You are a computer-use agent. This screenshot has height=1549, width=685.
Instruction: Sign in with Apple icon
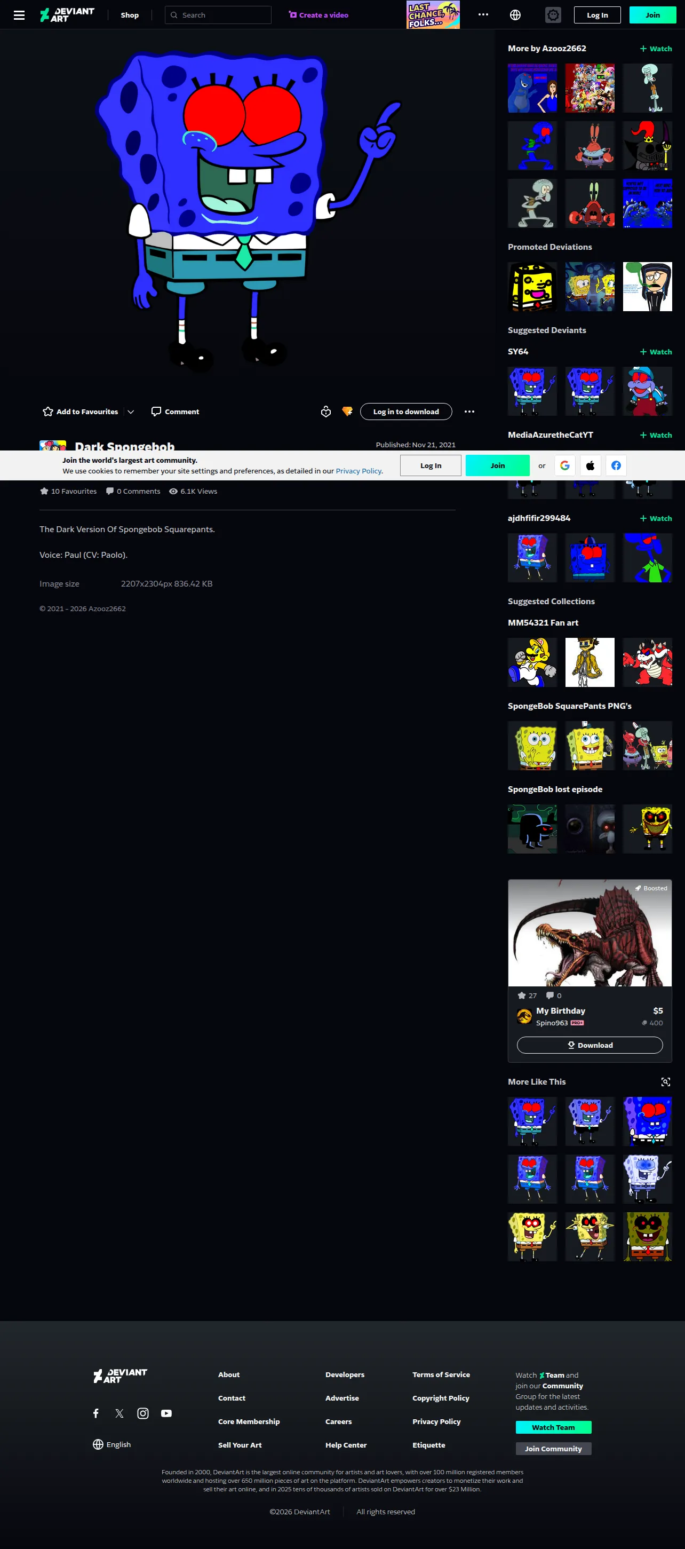tap(591, 465)
